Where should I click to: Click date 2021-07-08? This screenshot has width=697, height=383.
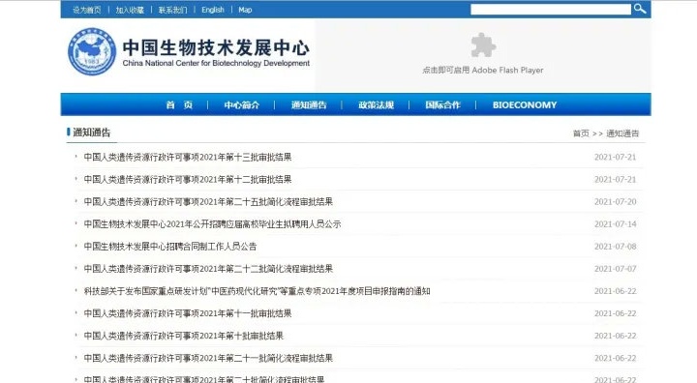(x=616, y=247)
